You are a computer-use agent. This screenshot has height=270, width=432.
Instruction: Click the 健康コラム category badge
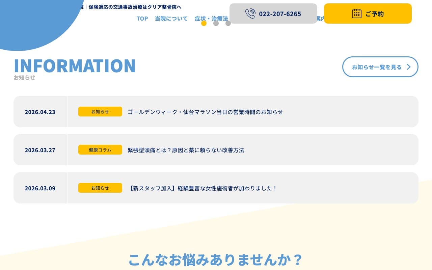[x=100, y=150]
